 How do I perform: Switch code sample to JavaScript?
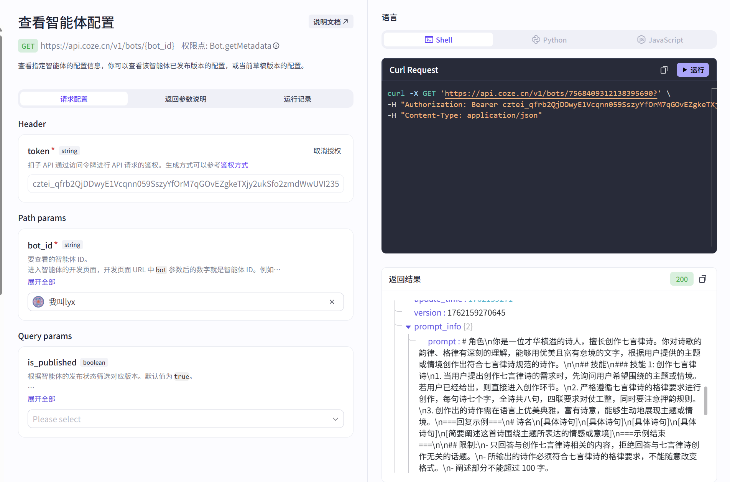coord(660,39)
